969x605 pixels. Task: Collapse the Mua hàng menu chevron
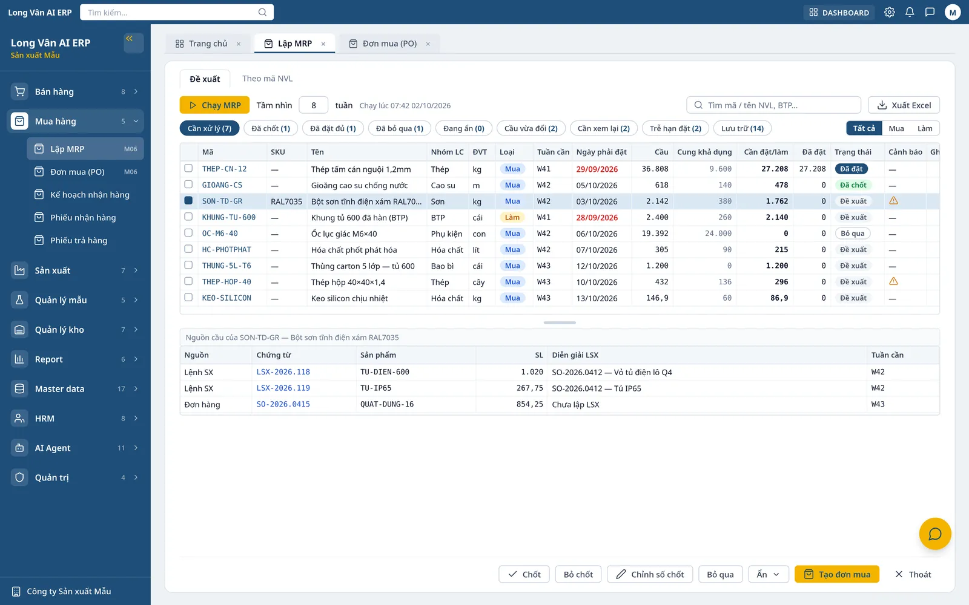point(136,121)
